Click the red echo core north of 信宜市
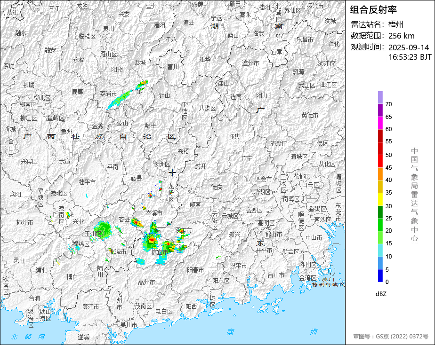 (x=152, y=240)
